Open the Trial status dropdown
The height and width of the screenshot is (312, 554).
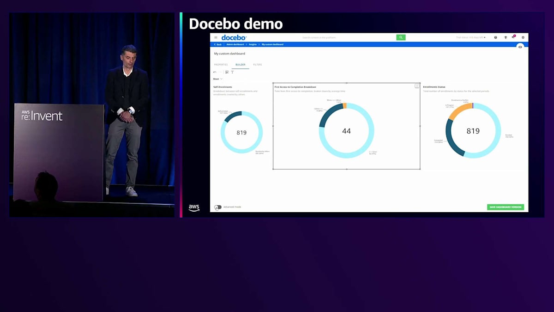[x=470, y=37]
